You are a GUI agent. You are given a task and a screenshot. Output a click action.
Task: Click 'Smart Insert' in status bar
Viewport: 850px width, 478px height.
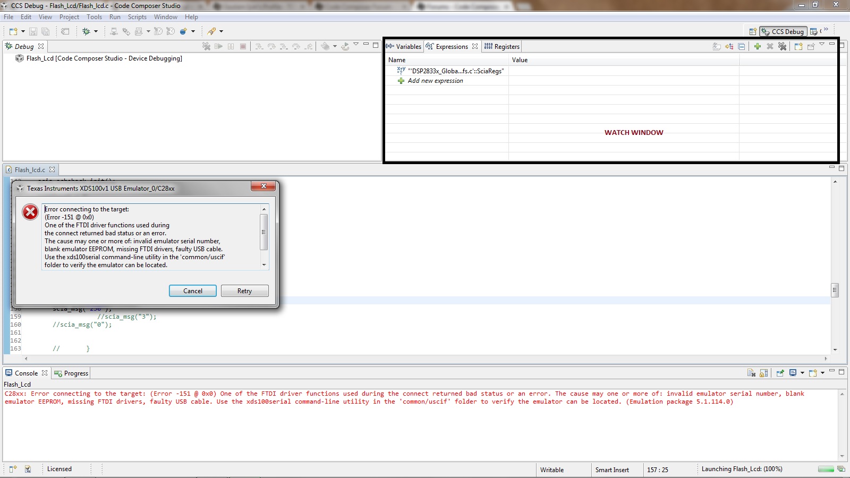612,470
